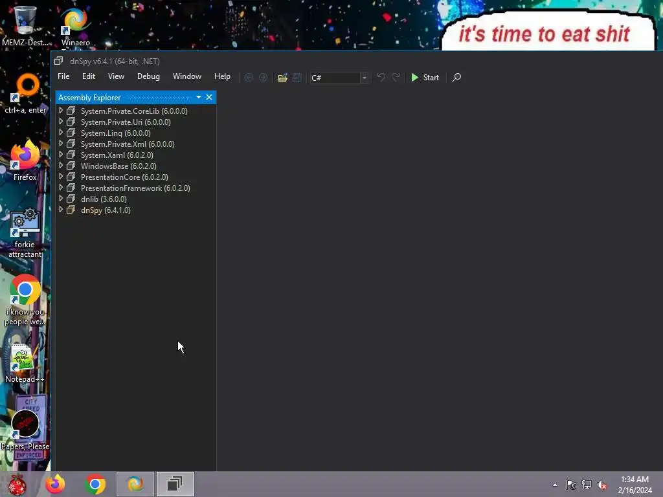
Task: Click the dnSpy title bar window icon
Action: [59, 61]
